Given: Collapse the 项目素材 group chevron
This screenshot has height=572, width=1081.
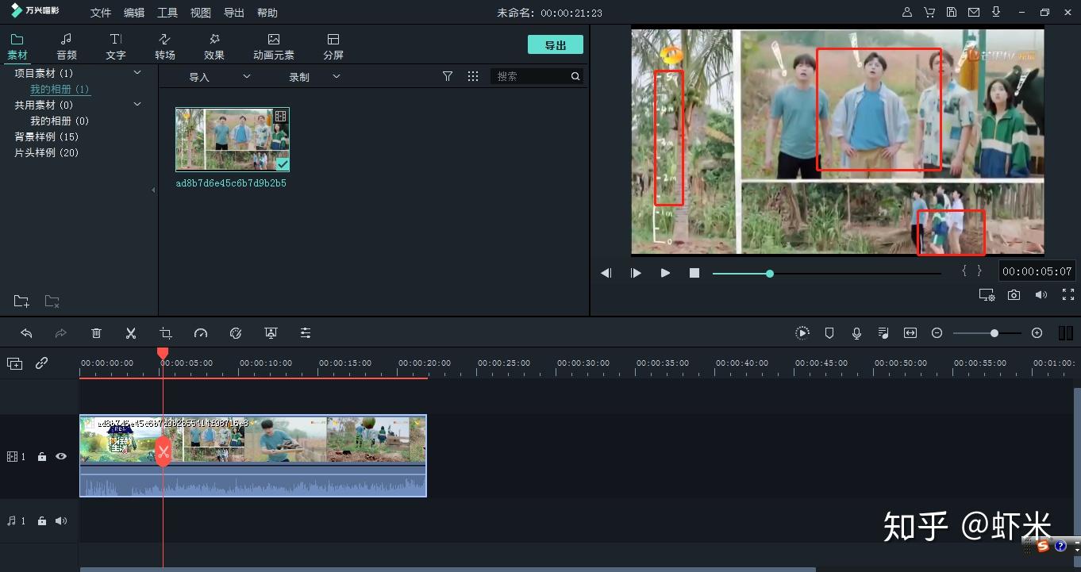Looking at the screenshot, I should tap(137, 73).
